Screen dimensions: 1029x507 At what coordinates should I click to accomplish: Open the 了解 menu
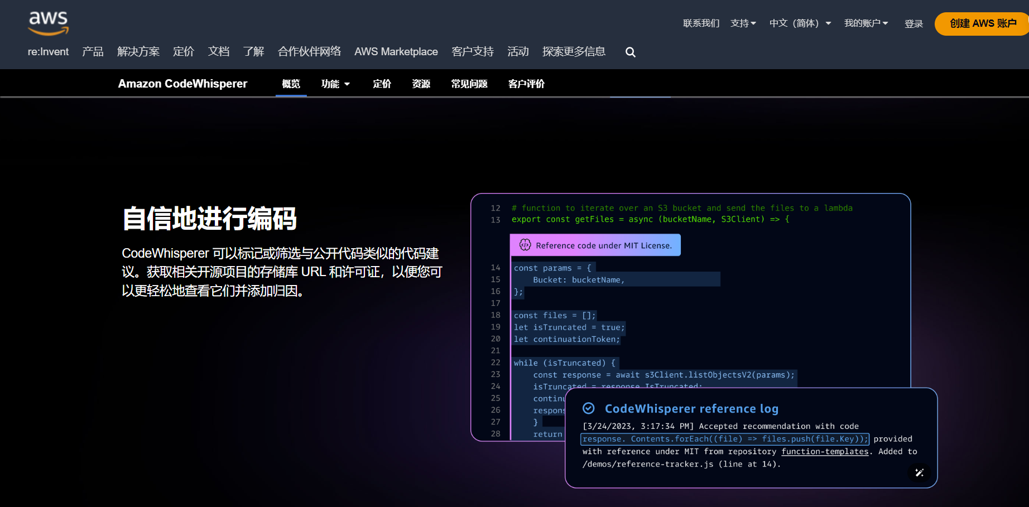pyautogui.click(x=254, y=52)
